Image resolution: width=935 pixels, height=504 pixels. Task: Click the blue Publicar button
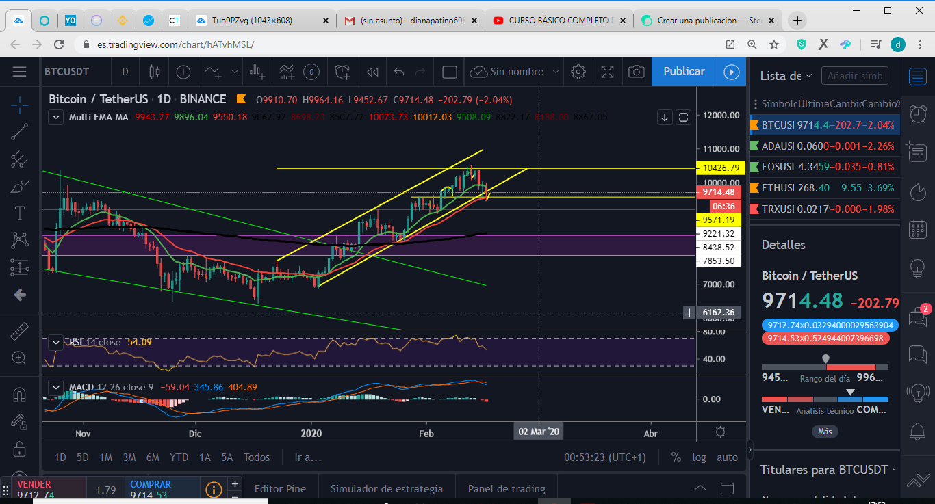coord(684,72)
